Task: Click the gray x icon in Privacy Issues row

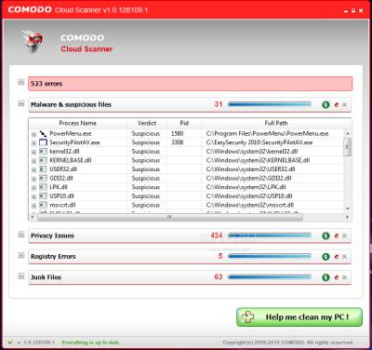Action: (x=344, y=236)
